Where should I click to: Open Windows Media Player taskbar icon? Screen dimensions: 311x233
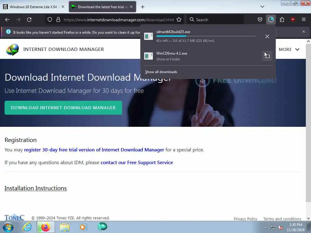tap(83, 227)
